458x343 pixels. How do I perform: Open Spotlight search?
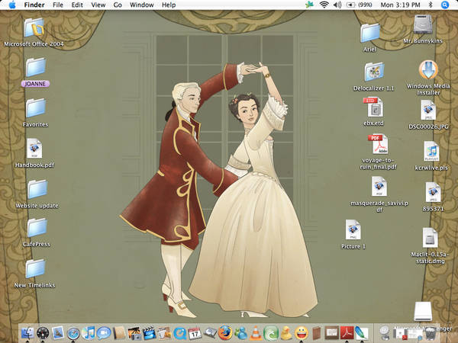click(444, 5)
